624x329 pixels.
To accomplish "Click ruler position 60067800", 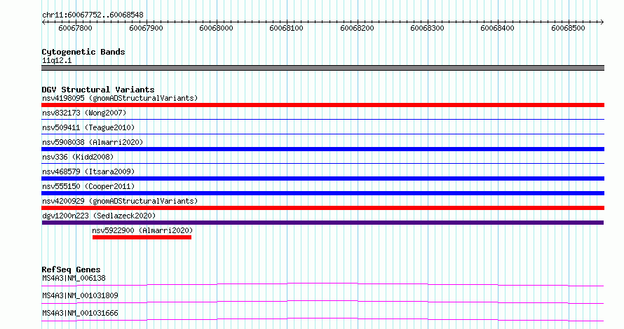I will [75, 28].
